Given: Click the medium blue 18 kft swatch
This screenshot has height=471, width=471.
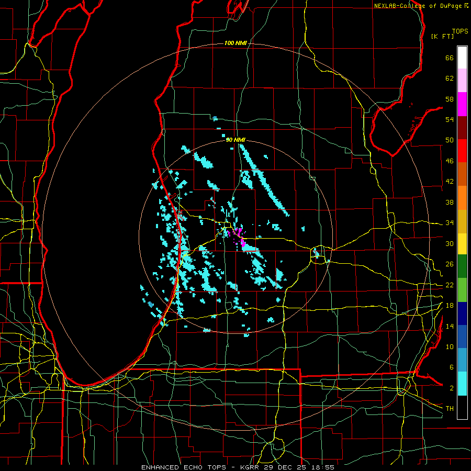Looking at the screenshot, I should tap(462, 337).
